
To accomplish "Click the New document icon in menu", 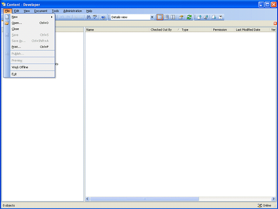I will coord(7,17).
